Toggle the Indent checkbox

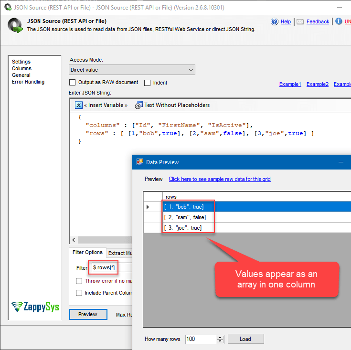(x=147, y=83)
